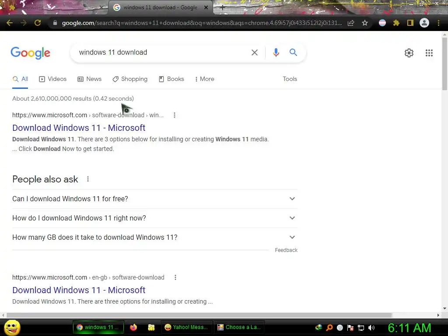Open the en-gb 'Download Windows 11 - Microsoft' link

pyautogui.click(x=79, y=290)
